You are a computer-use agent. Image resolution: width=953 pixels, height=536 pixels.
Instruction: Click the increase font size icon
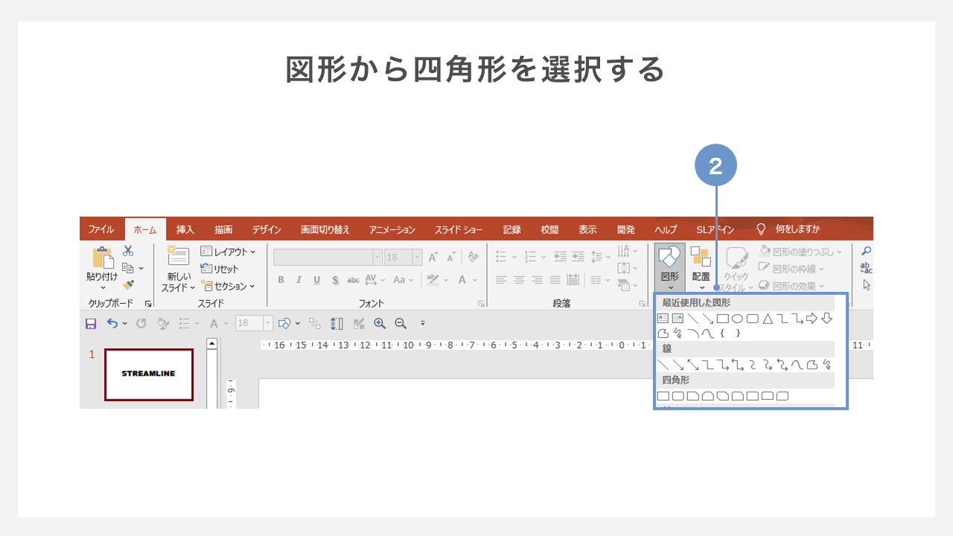click(433, 257)
